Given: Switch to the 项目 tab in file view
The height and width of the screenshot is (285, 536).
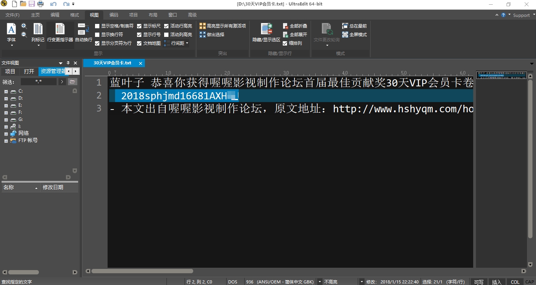Looking at the screenshot, I should coord(10,71).
